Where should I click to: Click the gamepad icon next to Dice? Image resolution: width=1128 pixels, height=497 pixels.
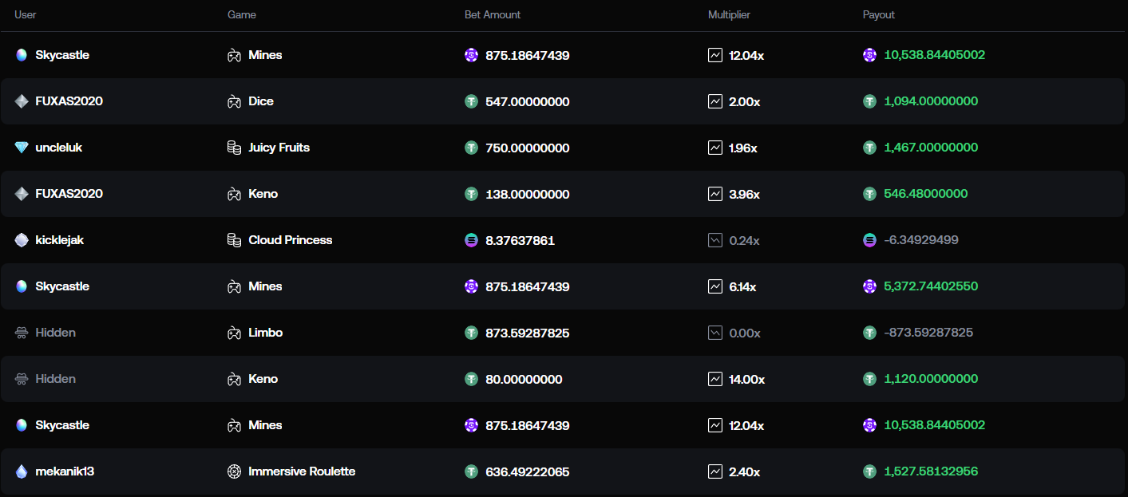[x=234, y=101]
